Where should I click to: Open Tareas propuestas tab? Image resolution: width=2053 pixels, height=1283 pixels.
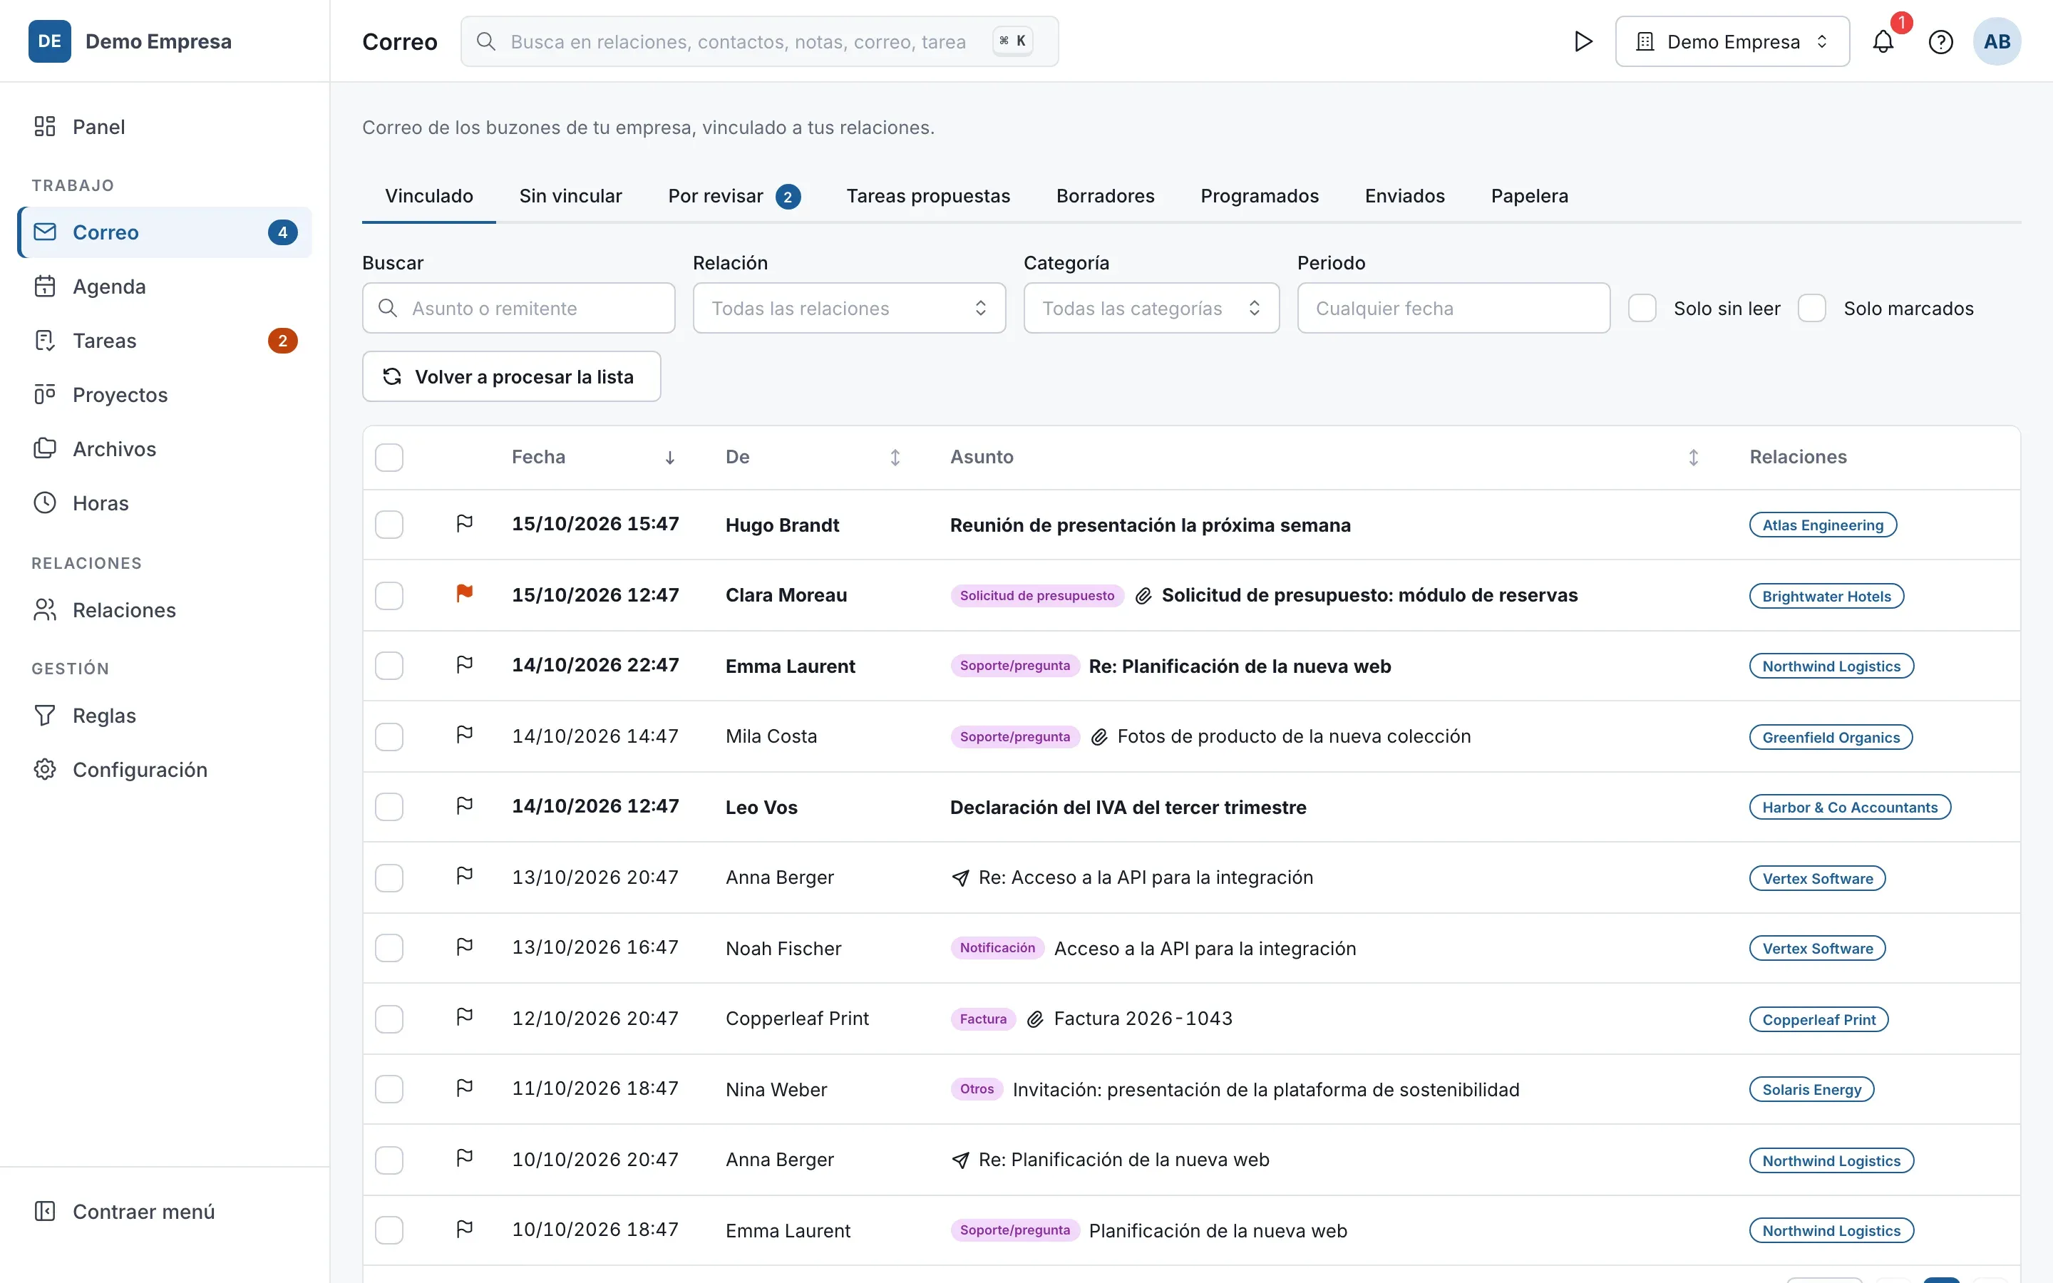coord(928,196)
